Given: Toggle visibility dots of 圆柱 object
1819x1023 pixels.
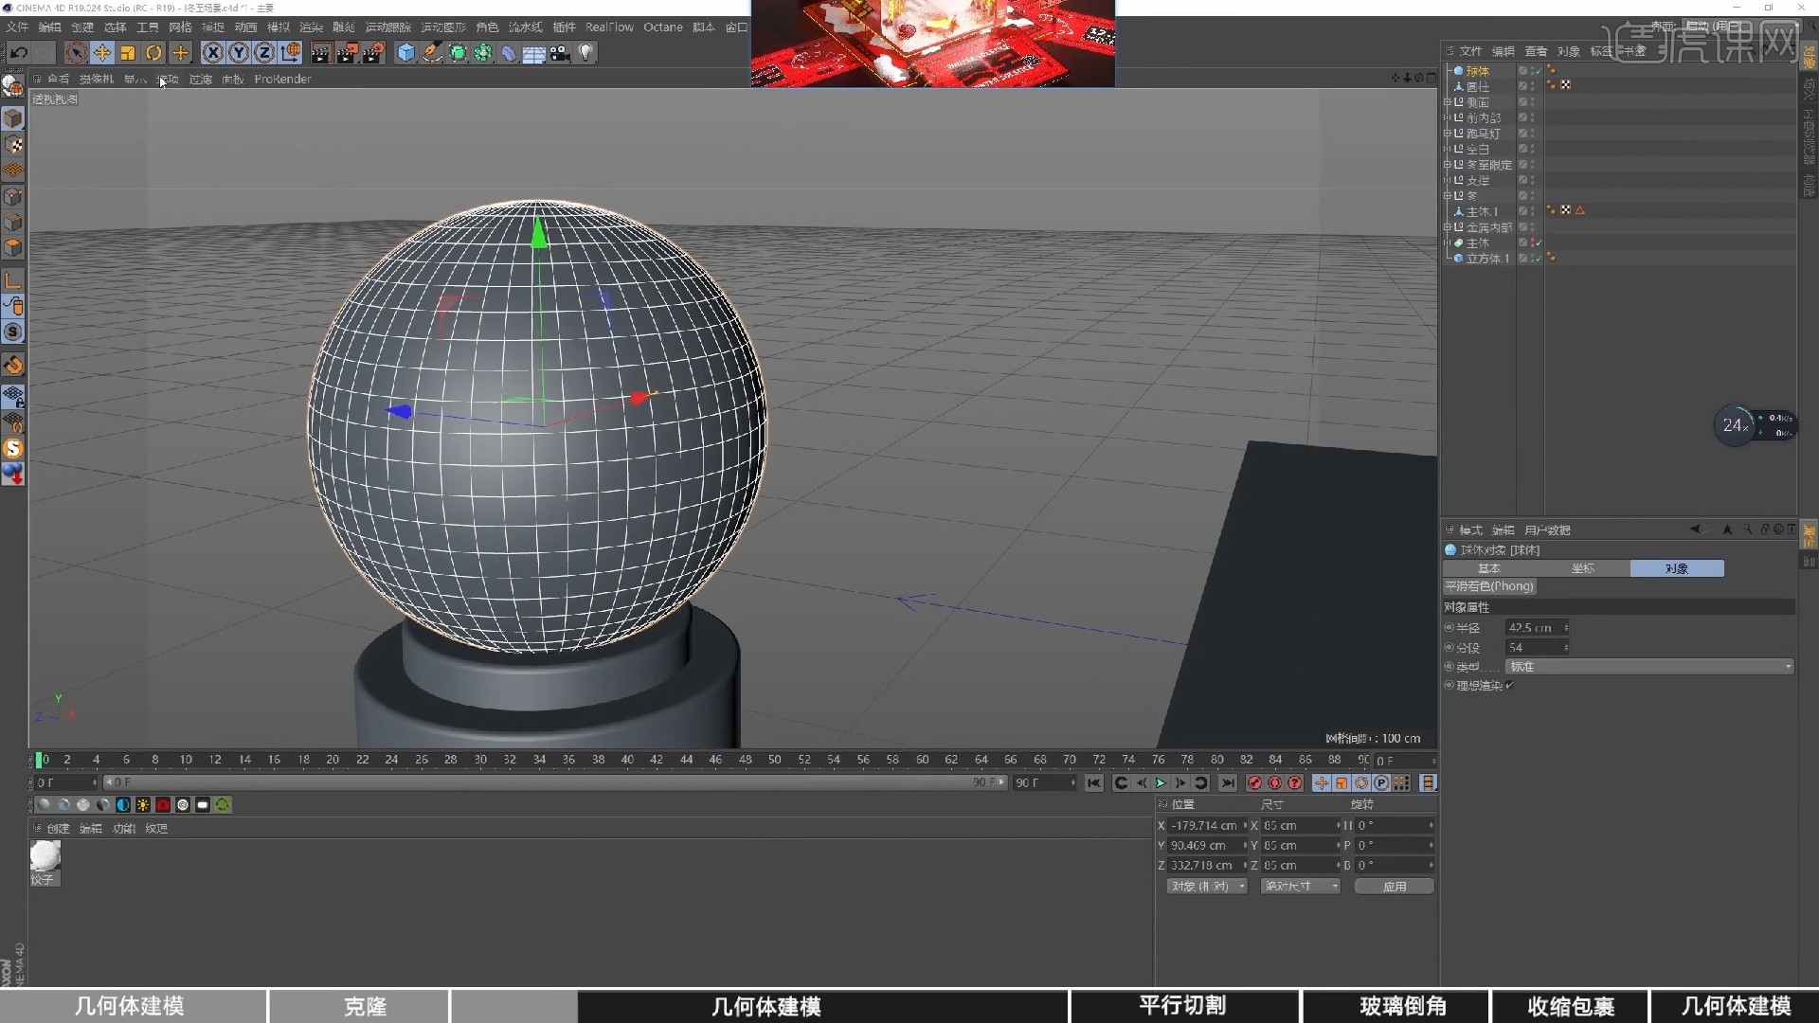Looking at the screenshot, I should 1532,86.
